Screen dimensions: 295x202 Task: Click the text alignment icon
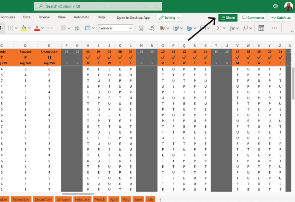(x=64, y=28)
